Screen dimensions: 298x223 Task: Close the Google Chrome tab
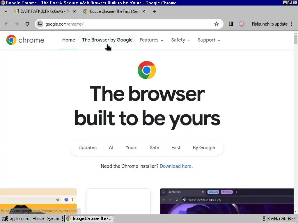[144, 11]
